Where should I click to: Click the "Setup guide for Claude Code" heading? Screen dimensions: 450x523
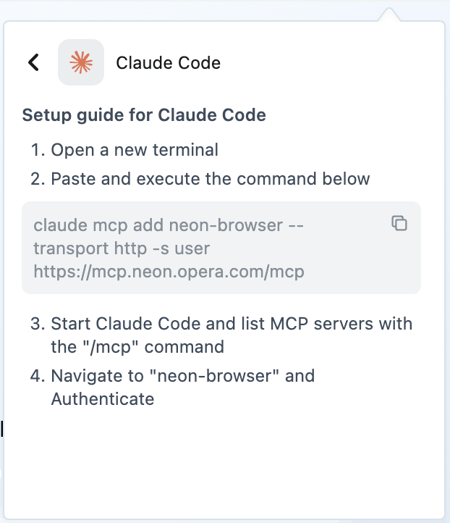(144, 115)
